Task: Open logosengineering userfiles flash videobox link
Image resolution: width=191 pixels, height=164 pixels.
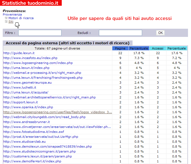Action: tap(58, 112)
